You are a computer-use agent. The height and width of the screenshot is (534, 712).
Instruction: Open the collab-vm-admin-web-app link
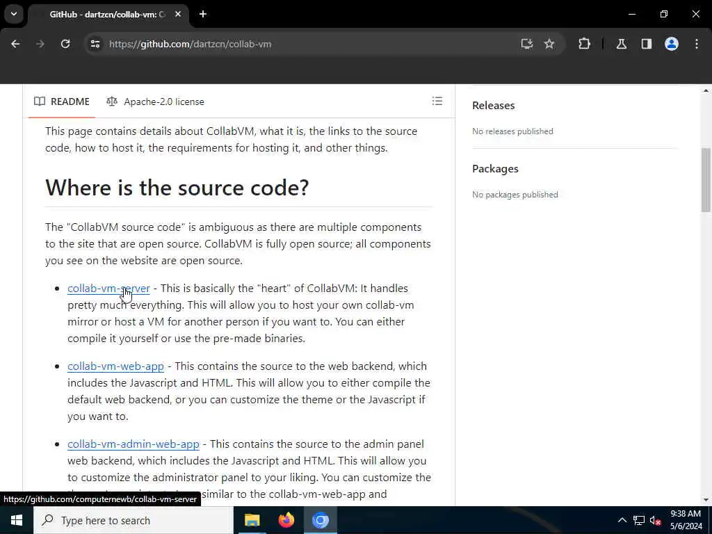(x=133, y=444)
